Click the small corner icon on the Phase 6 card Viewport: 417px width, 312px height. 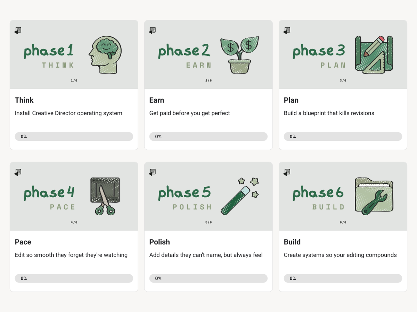coord(287,172)
